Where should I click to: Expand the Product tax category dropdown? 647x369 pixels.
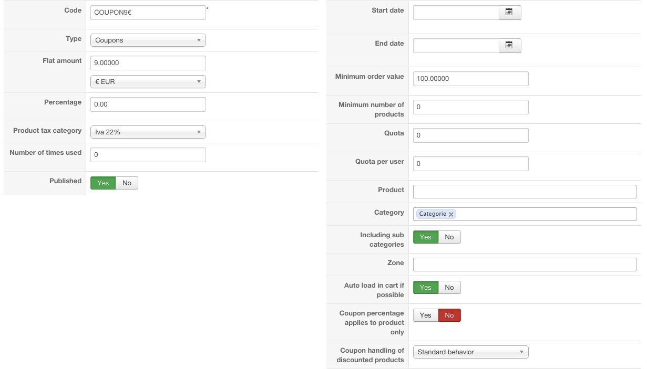(x=148, y=132)
